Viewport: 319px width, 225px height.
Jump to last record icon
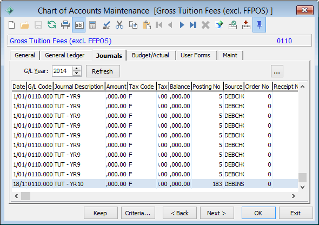click(193, 25)
